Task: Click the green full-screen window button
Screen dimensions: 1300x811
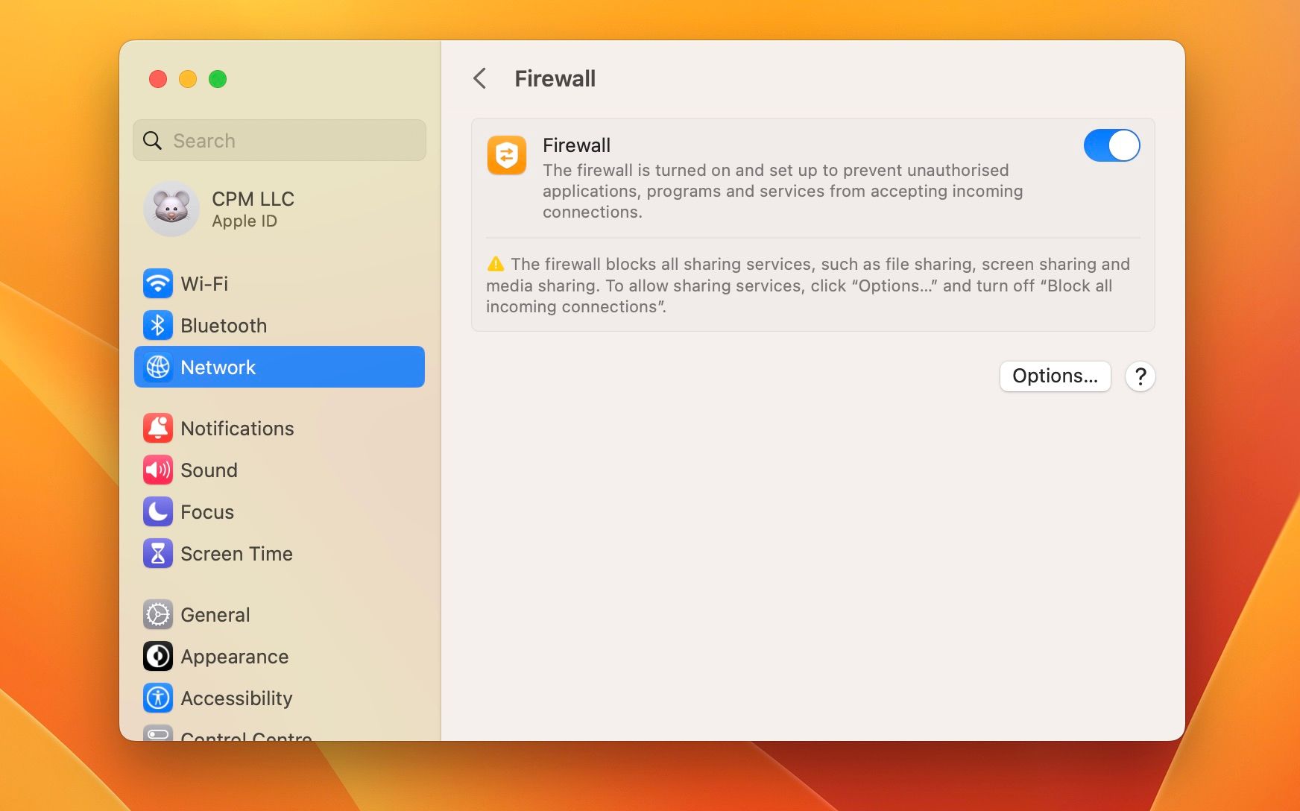Action: coord(218,79)
